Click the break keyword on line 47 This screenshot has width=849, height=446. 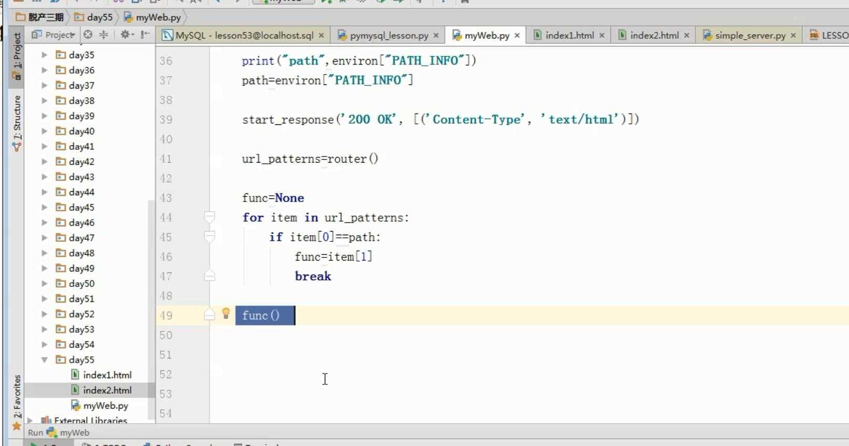click(313, 276)
